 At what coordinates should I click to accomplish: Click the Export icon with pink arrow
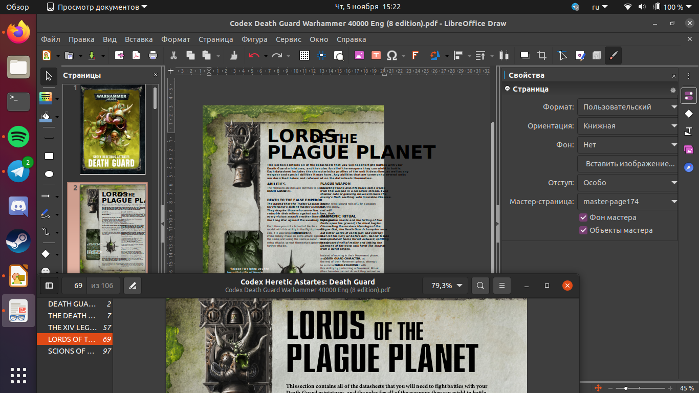(x=120, y=55)
